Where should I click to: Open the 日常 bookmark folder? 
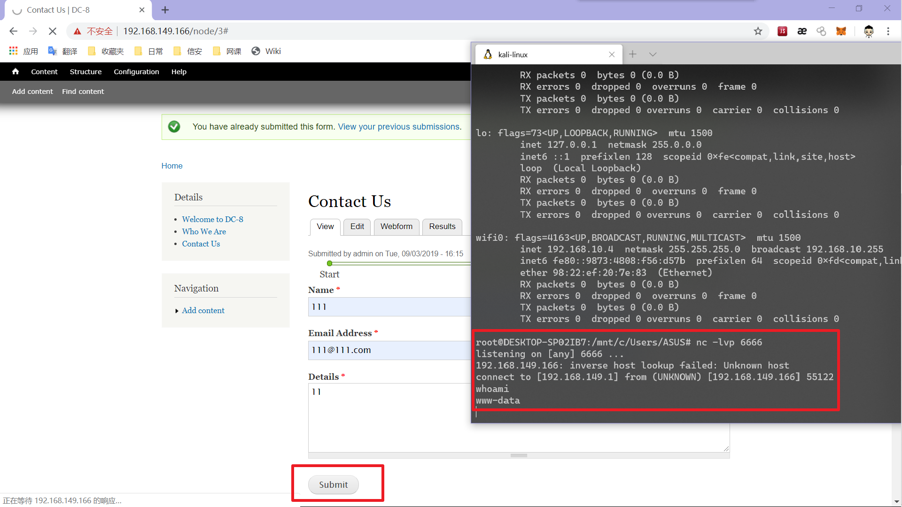148,51
